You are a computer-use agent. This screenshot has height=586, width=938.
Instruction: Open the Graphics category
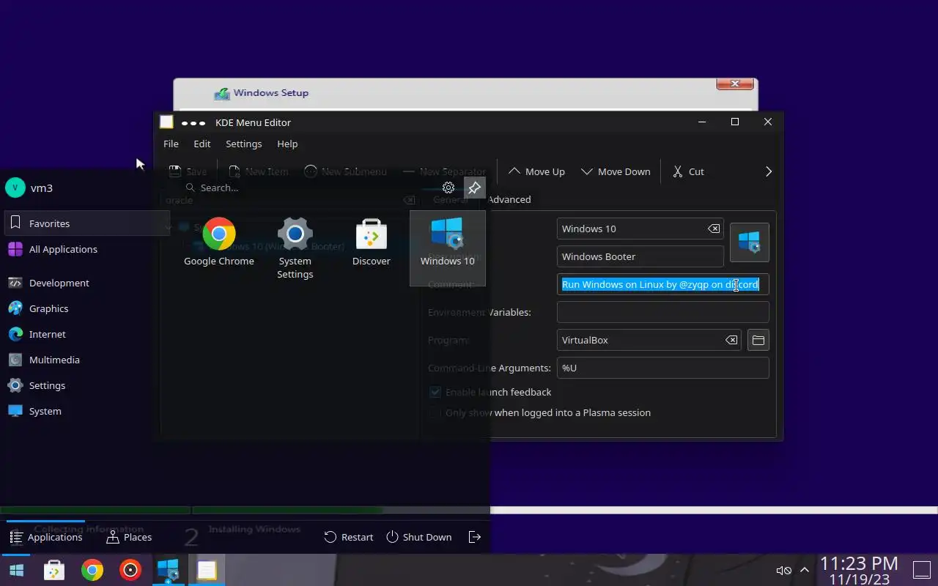pos(86,308)
